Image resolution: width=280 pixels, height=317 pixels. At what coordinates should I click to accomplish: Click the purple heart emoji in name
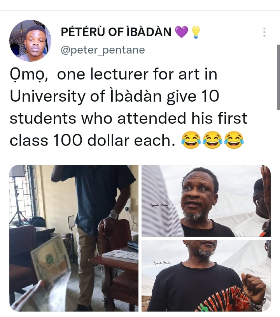click(181, 32)
